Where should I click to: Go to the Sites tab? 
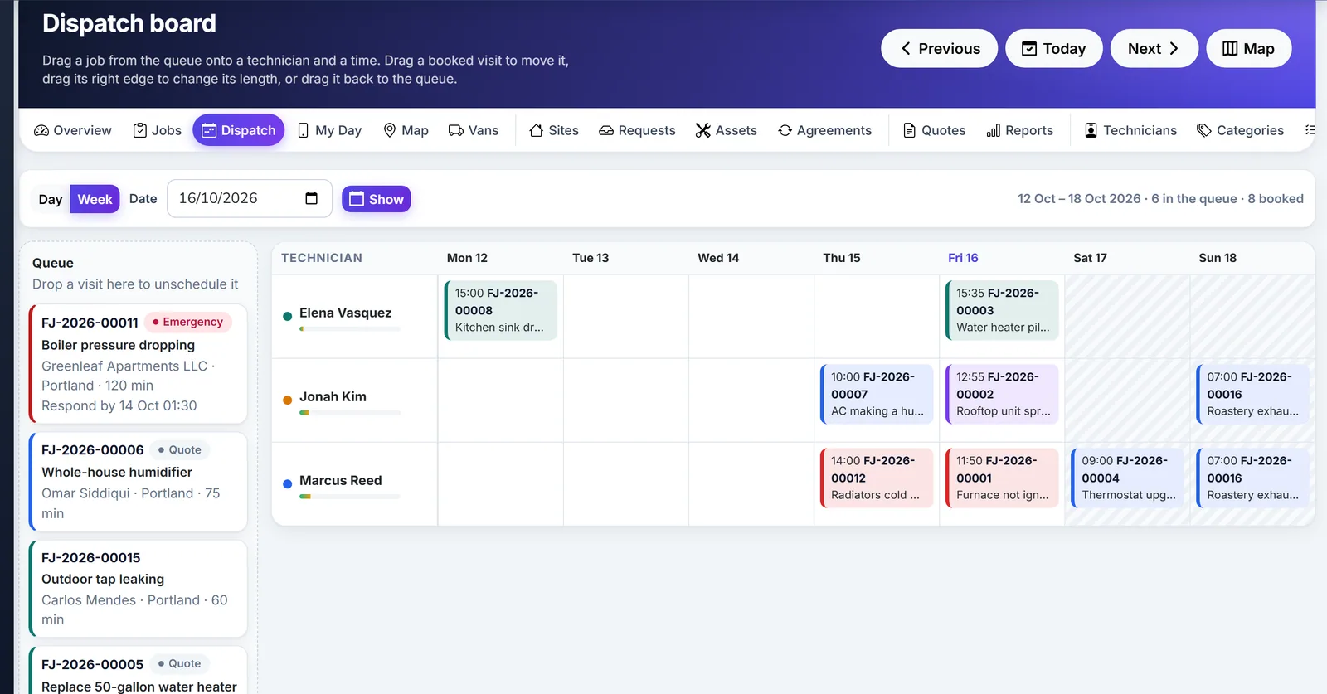click(x=554, y=130)
